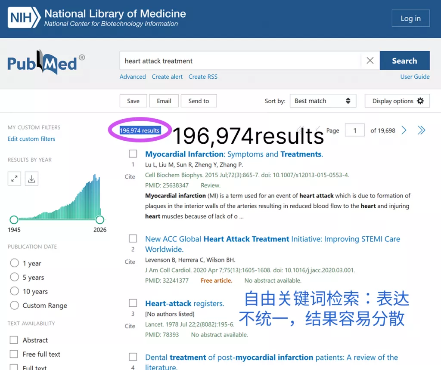Expand the Results by Year histogram view
441x370 pixels.
[14, 179]
